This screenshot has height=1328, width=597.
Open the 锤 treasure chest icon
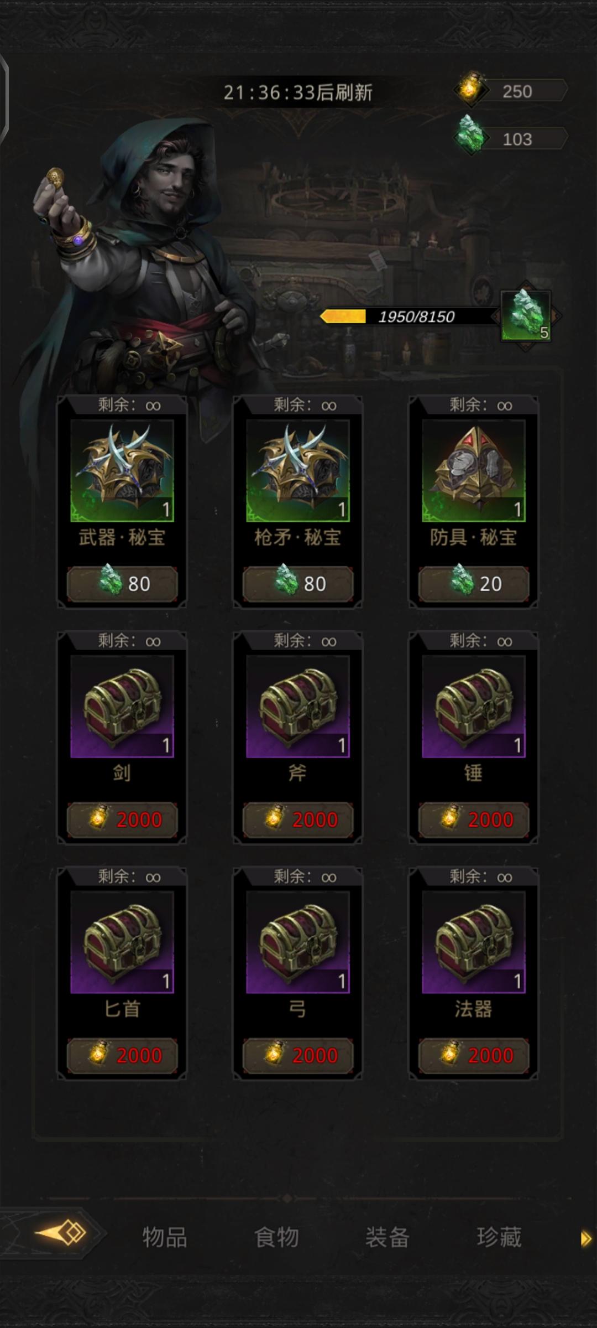[474, 706]
